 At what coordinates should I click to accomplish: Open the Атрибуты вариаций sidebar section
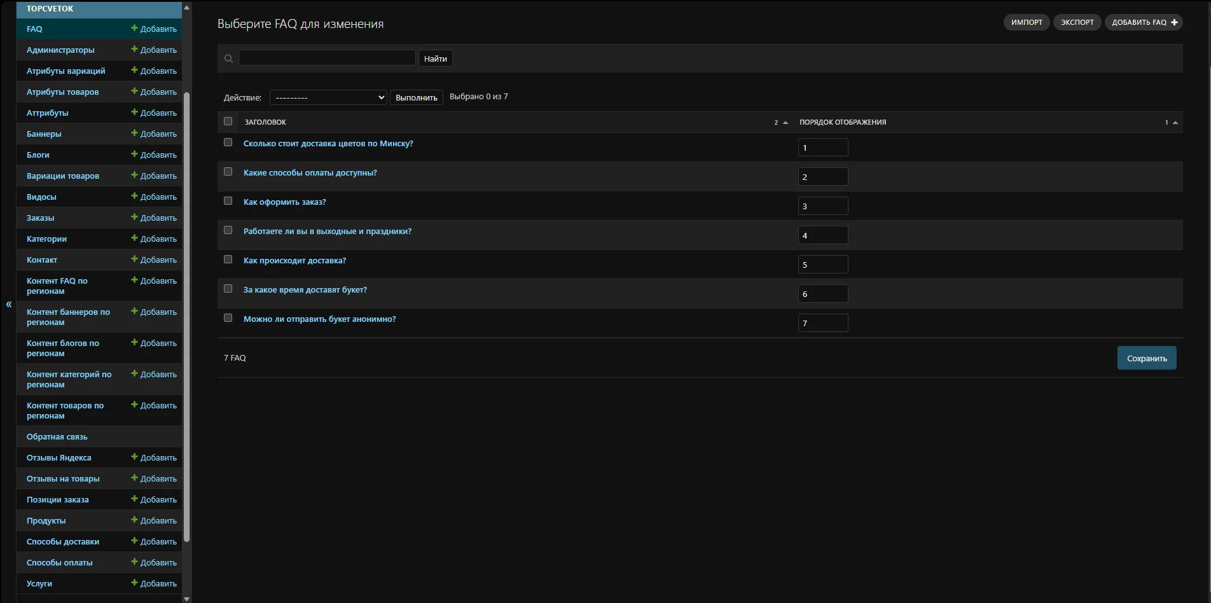click(66, 71)
